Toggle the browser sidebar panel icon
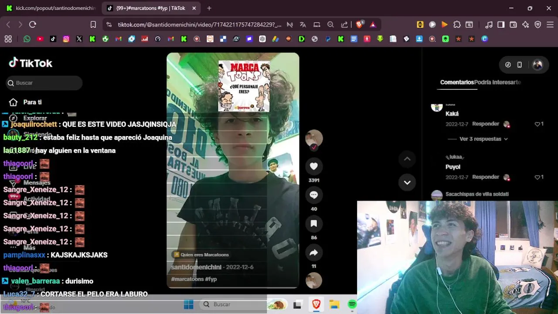 501,24
